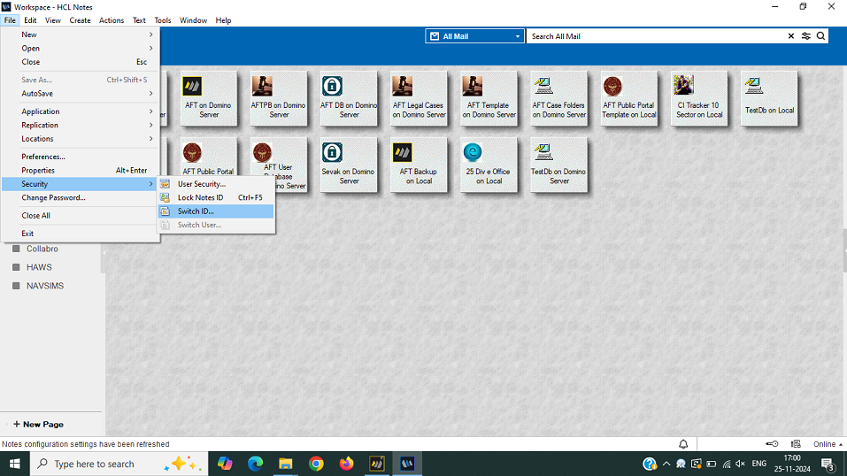Choose User Security in the submenu
The height and width of the screenshot is (476, 847).
(216, 184)
